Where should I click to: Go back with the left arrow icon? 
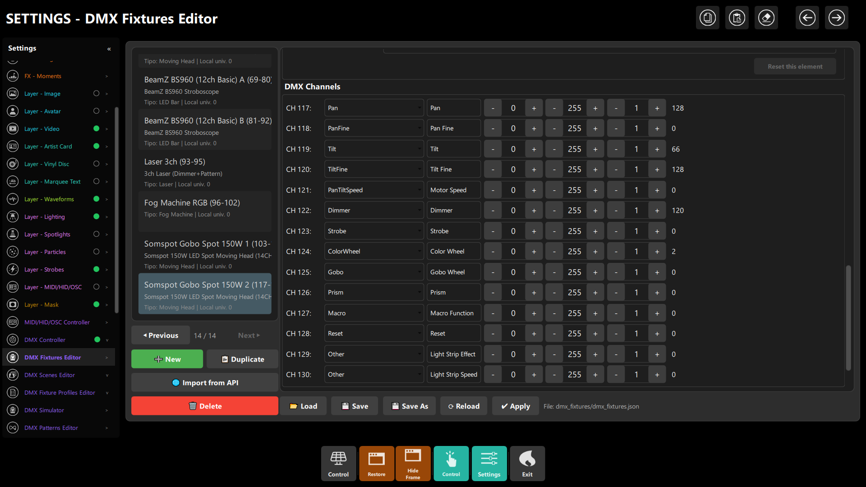point(807,18)
